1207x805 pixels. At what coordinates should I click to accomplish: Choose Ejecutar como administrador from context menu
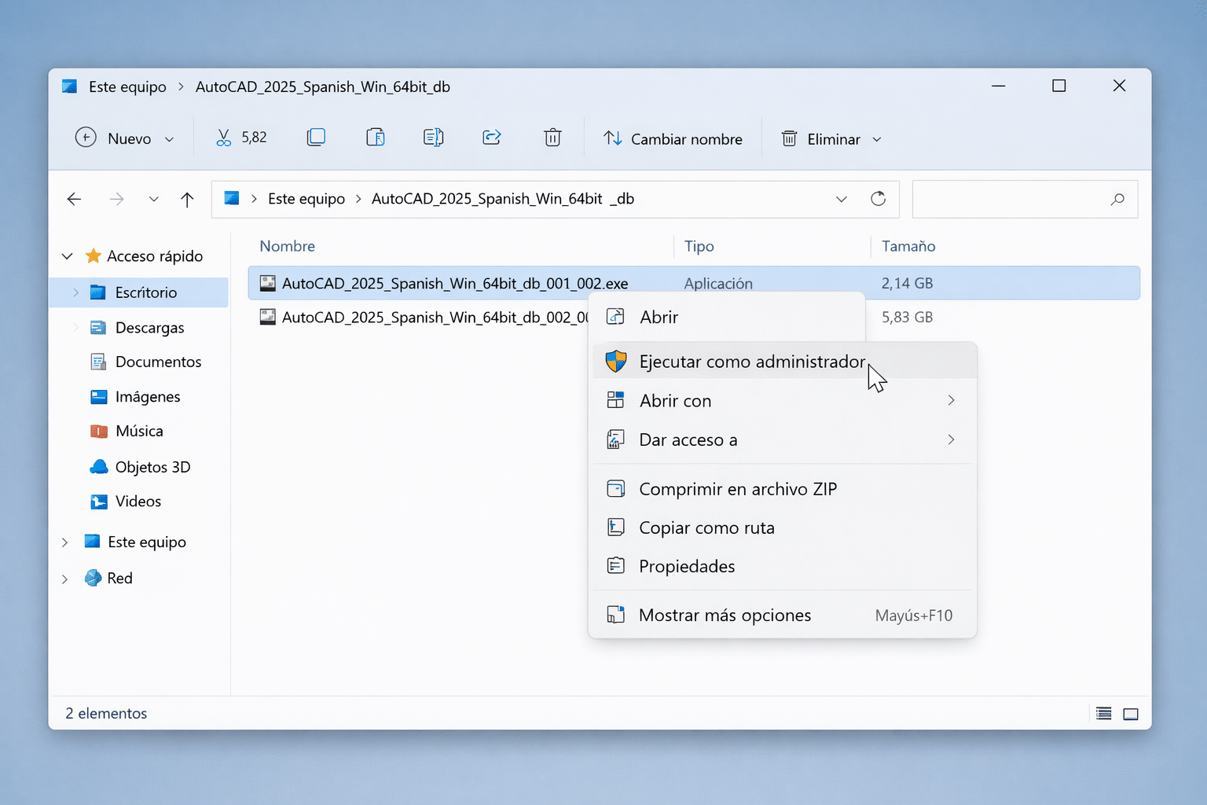751,361
